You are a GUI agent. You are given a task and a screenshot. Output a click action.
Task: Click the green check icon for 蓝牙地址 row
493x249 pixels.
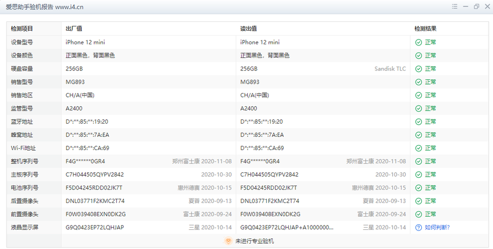(x=419, y=121)
